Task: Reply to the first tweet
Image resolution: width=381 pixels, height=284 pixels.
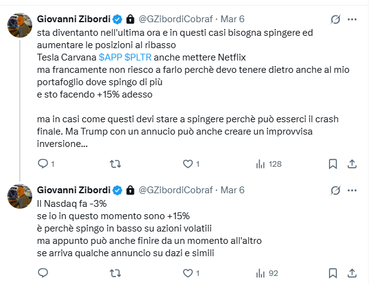Action: tap(43, 164)
